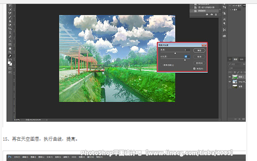Viewport: 257px width, 161px height.
Task: Open the layer filter type dropdown
Action: [x=235, y=64]
